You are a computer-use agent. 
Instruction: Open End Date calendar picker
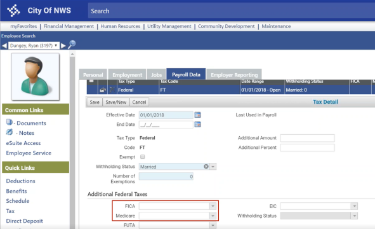(197, 125)
